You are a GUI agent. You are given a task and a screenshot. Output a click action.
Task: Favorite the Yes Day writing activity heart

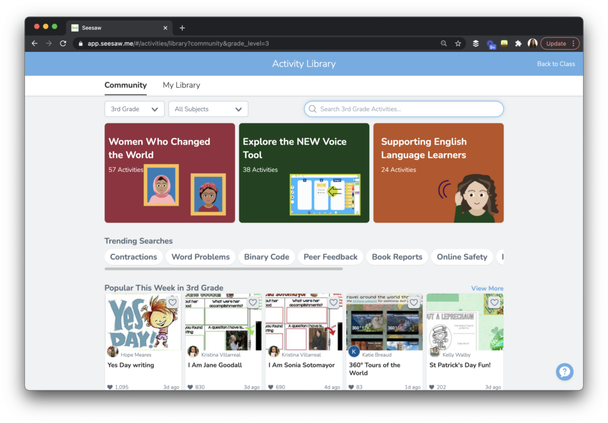coord(172,302)
